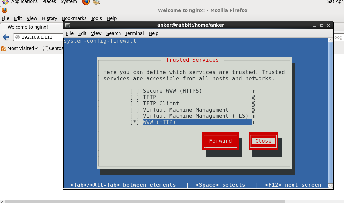Click the Most Visited bookmarks folder icon
Viewport: 344px width, 203px height.
point(4,49)
